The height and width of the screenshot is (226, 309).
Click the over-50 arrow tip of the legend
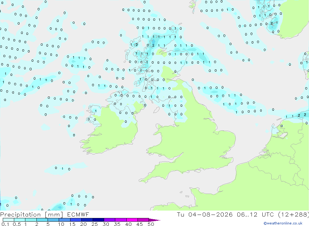coord(154,220)
